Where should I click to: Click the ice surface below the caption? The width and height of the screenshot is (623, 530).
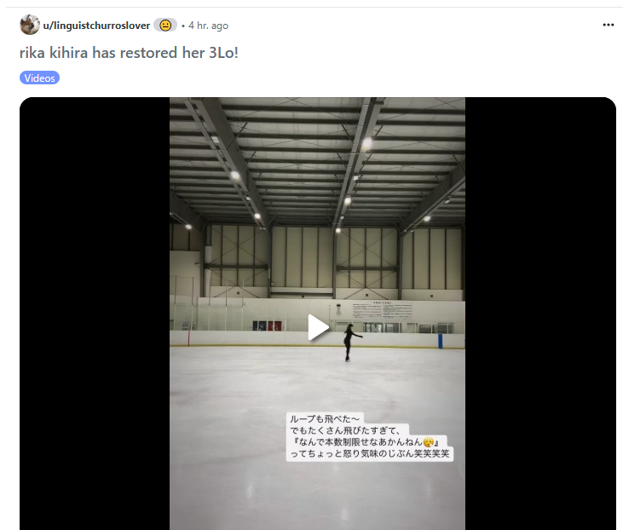click(x=317, y=497)
